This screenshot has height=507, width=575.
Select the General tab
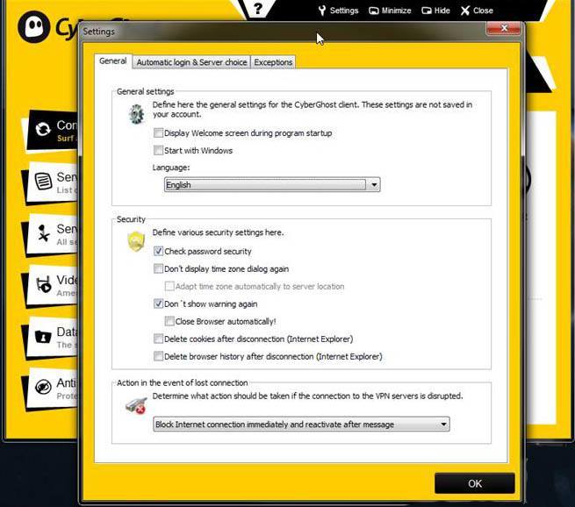pos(113,61)
